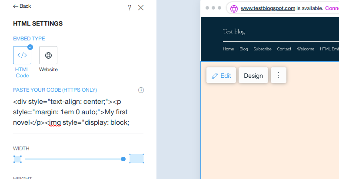339x179 pixels.
Task: Open the Blog menu item
Action: tap(244, 49)
